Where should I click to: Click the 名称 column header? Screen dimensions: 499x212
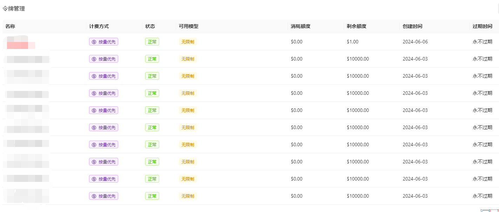tap(10, 26)
